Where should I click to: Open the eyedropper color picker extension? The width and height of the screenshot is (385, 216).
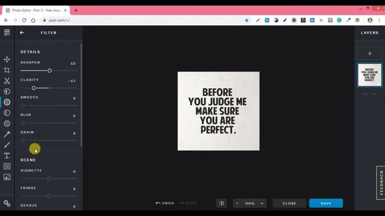coord(348,20)
